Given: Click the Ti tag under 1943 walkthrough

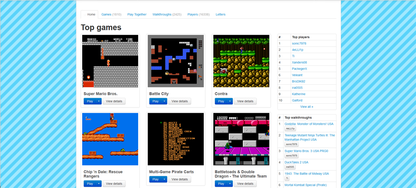Looking at the screenshot, I should 287,178.
